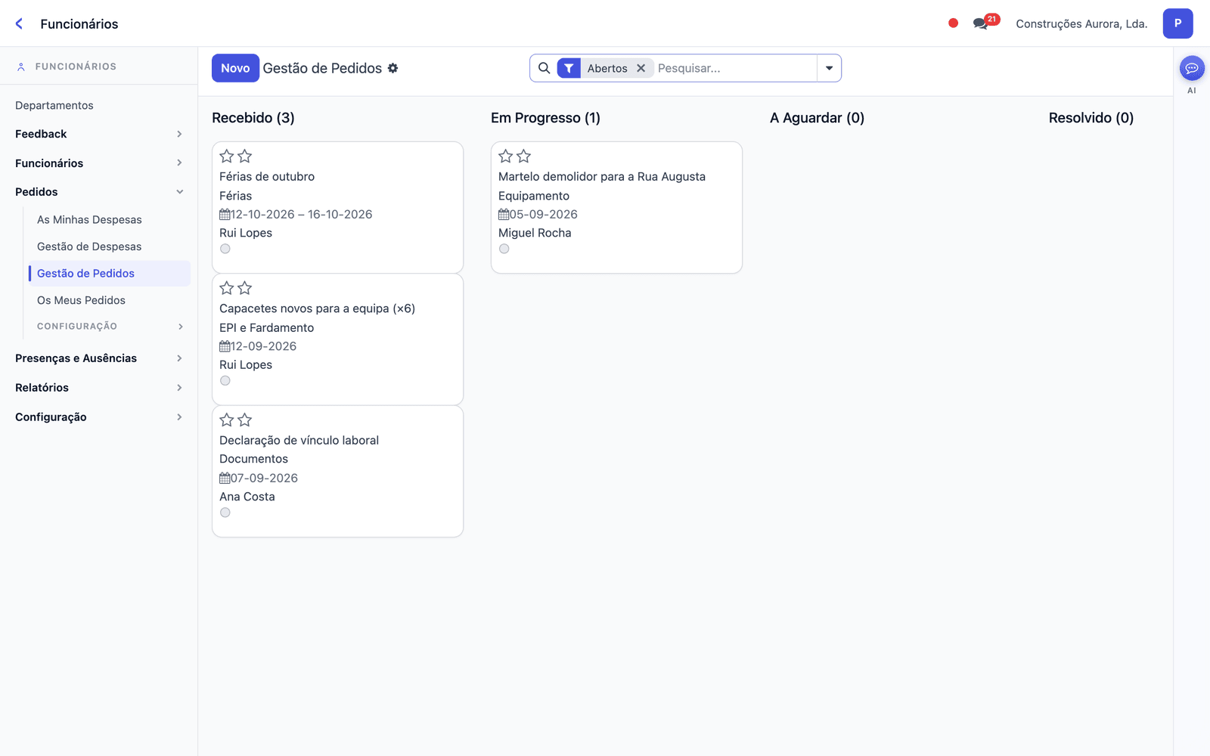Open Os Meus Pedidos
Image resolution: width=1210 pixels, height=756 pixels.
click(81, 300)
